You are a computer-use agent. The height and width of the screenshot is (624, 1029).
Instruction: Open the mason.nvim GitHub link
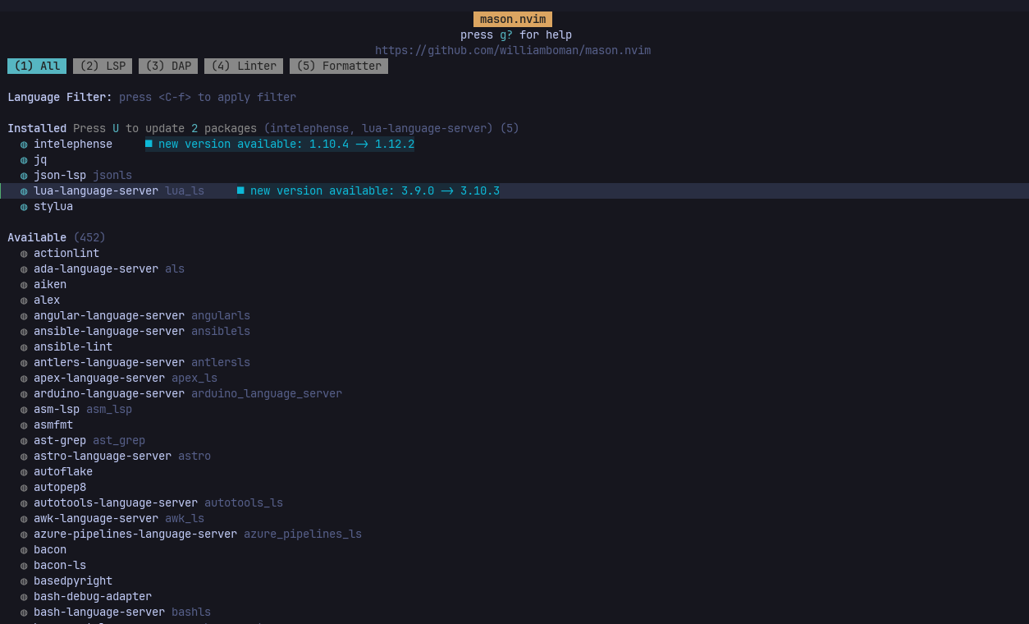point(513,51)
